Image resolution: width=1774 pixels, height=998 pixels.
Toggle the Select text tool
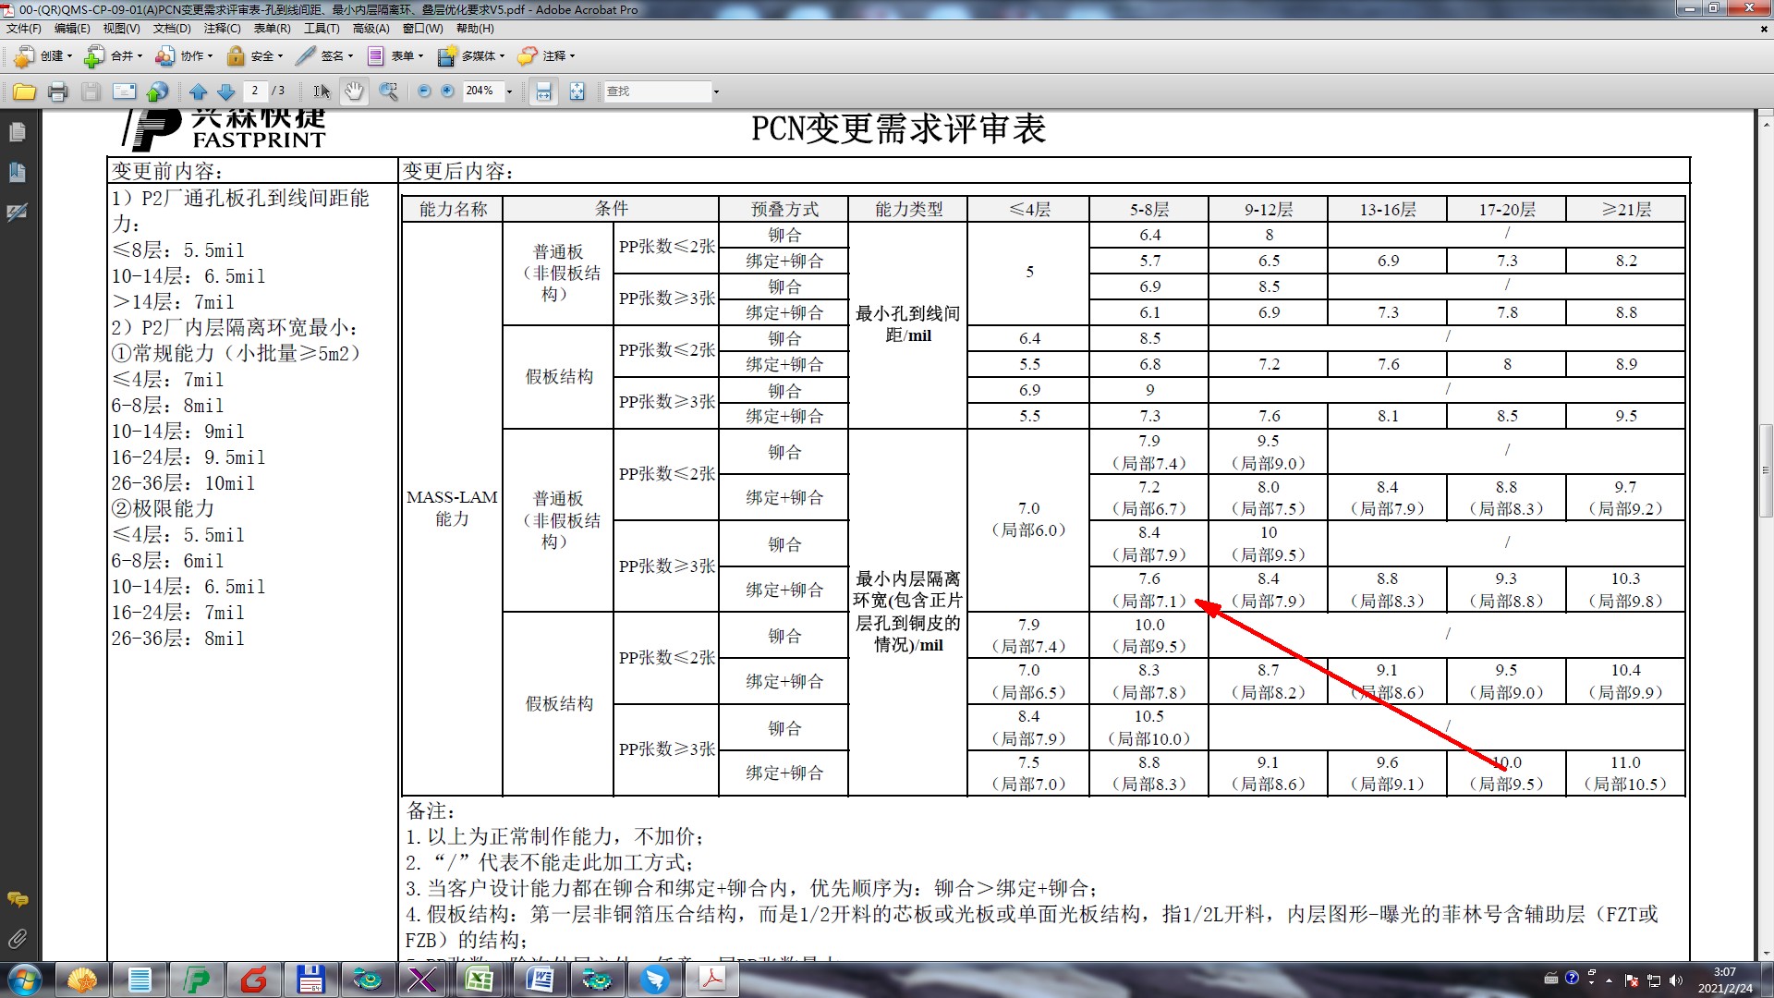pyautogui.click(x=321, y=91)
